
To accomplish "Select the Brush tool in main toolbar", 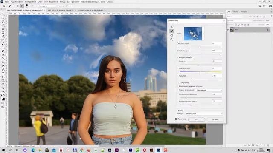I will pos(3,43).
